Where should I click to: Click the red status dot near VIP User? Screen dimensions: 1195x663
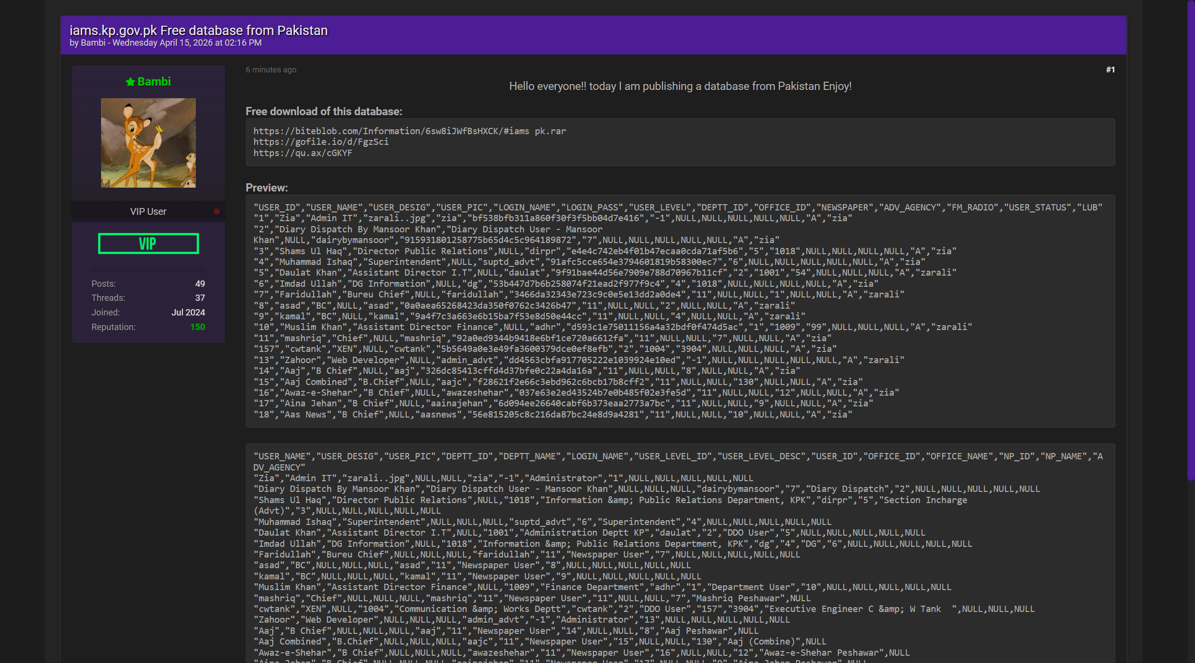click(x=217, y=211)
